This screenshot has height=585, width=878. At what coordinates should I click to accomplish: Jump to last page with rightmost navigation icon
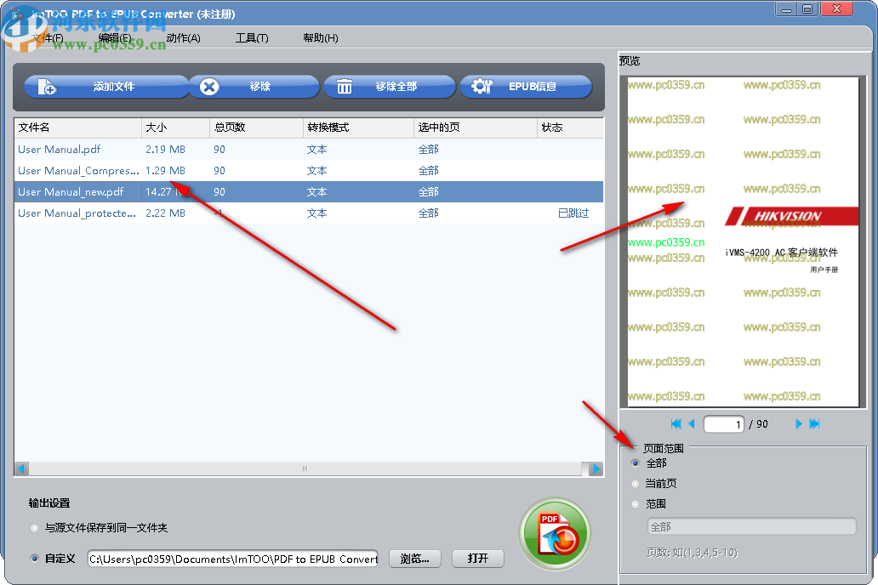(x=813, y=423)
